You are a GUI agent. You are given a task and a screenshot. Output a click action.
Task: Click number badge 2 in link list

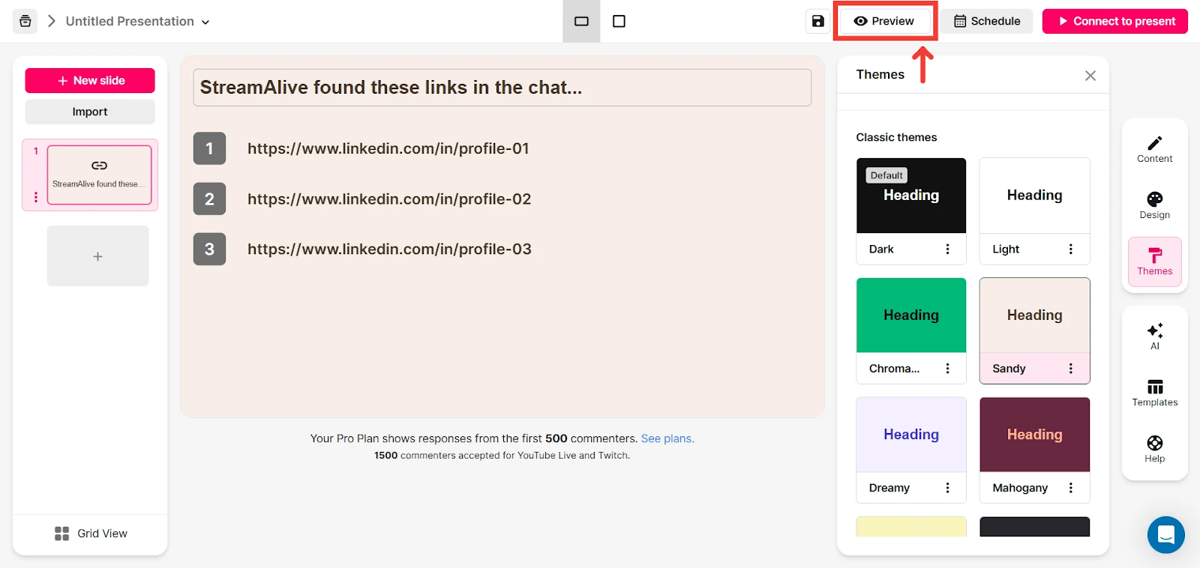pos(210,199)
